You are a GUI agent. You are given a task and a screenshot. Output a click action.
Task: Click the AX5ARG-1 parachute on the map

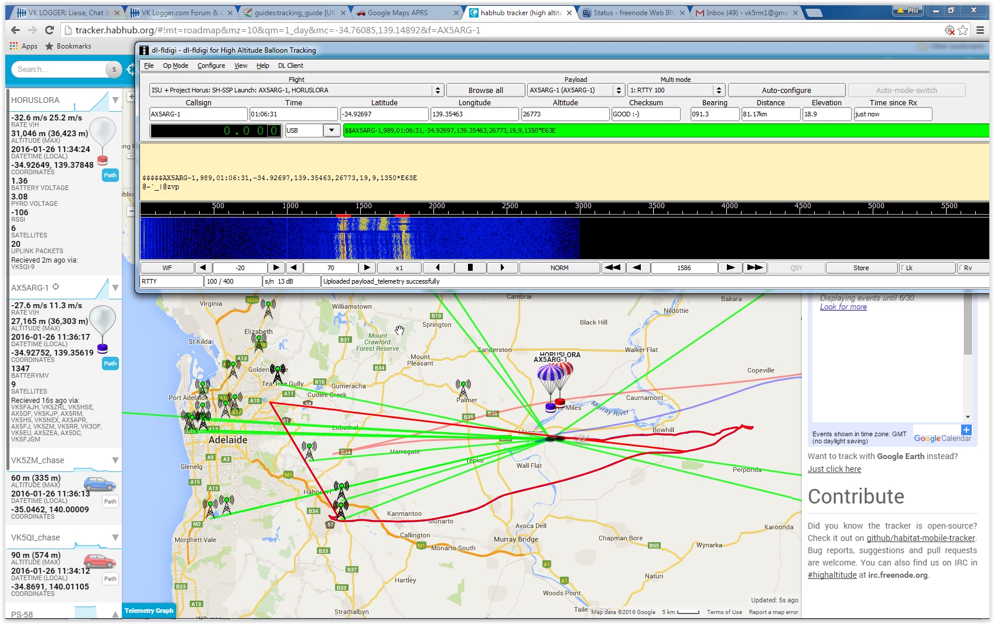point(550,386)
